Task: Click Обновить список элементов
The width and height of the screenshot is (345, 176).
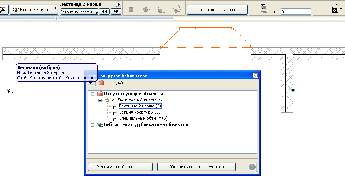Action: [196, 167]
